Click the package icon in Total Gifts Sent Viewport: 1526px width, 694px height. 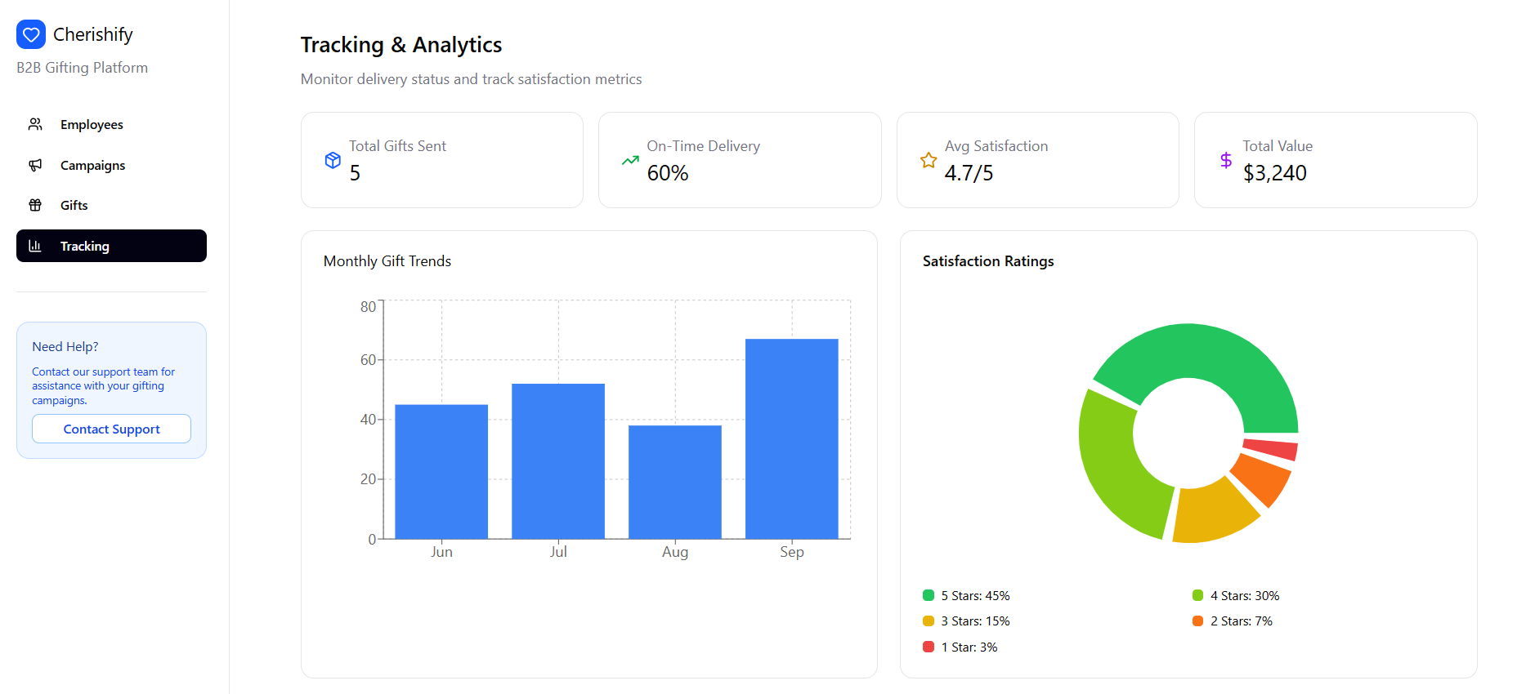point(333,160)
